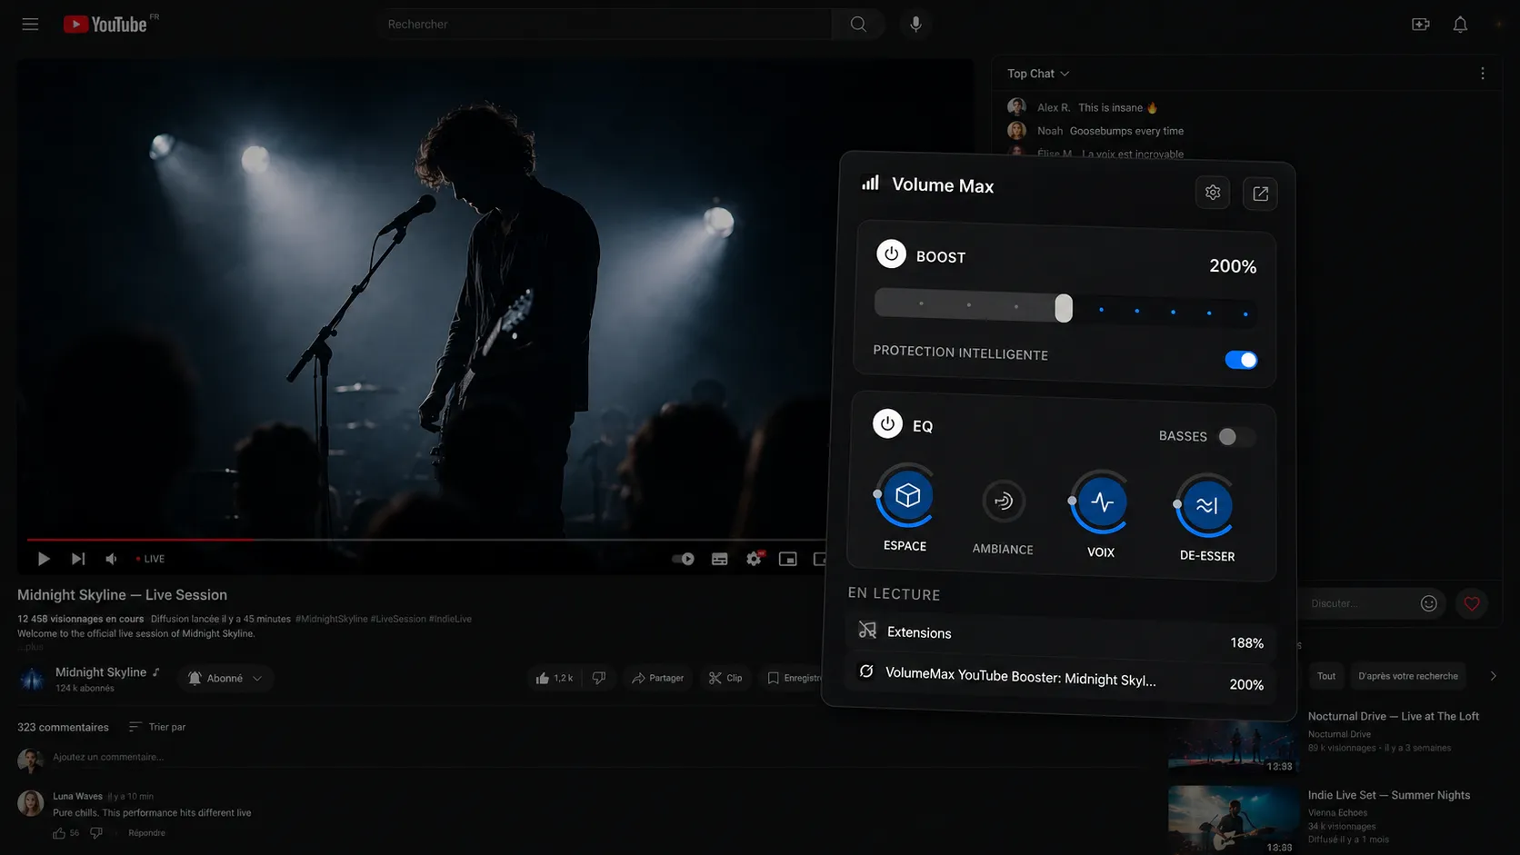Disable Protection Intelligente switch
This screenshot has width=1520, height=855.
tap(1241, 360)
